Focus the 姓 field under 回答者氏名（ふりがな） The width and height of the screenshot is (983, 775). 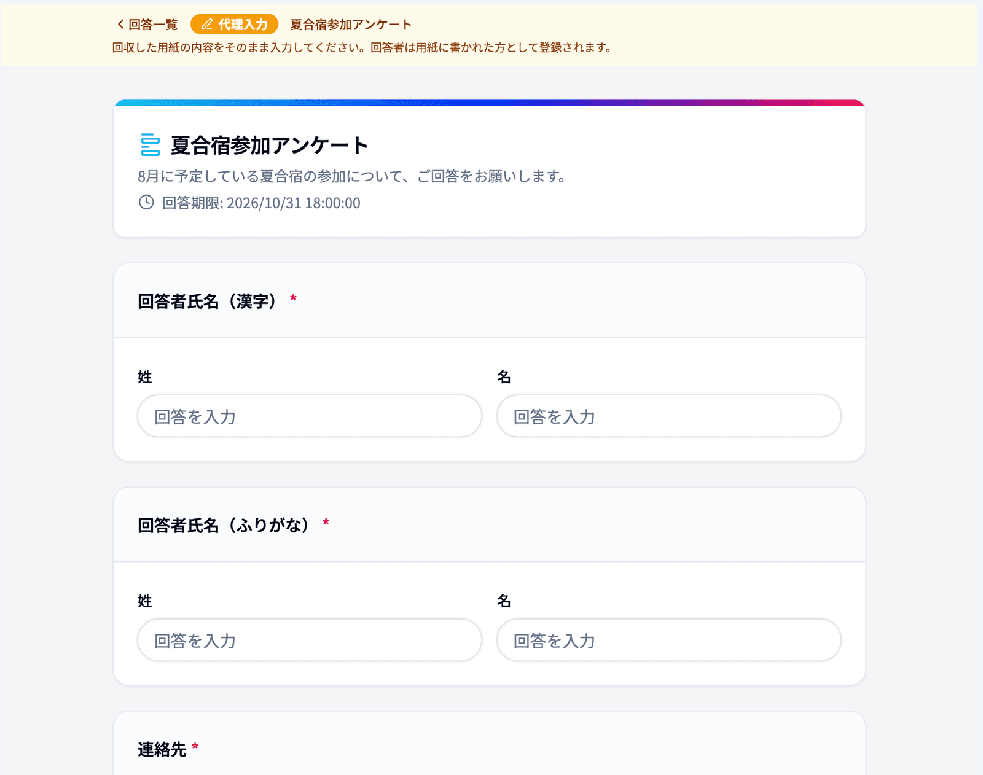point(310,641)
